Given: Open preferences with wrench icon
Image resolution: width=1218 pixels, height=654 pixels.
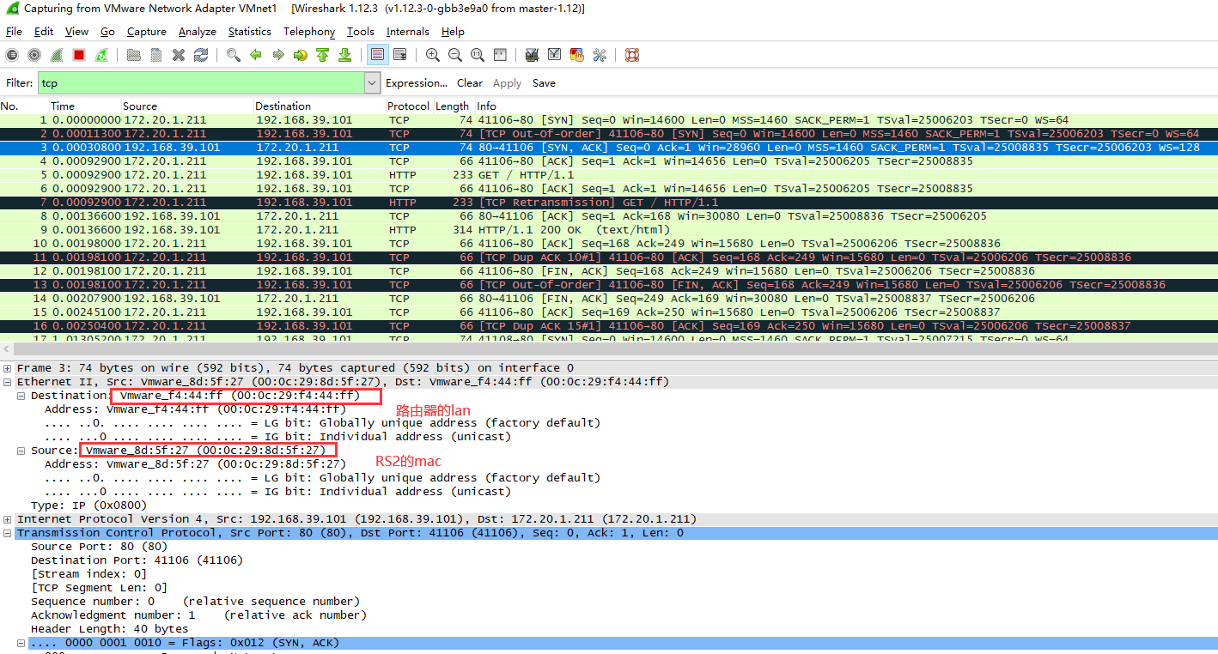Looking at the screenshot, I should tap(599, 55).
